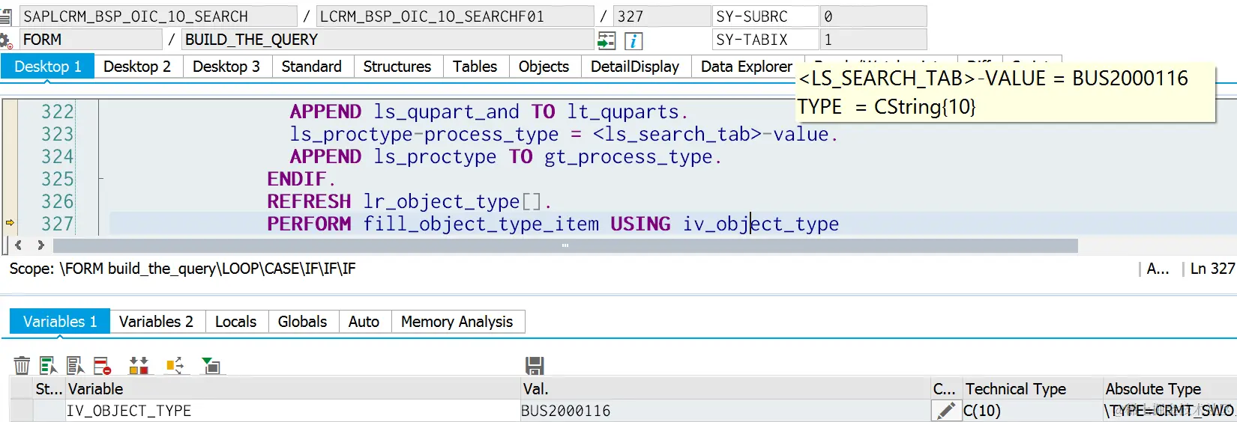Click the blue info icon beside BUILD_THE_QUERY

pos(633,40)
